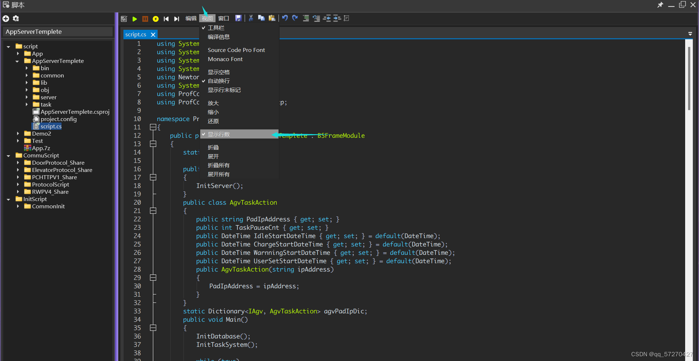
Task: Click the comment lines icon
Action: tap(306, 18)
